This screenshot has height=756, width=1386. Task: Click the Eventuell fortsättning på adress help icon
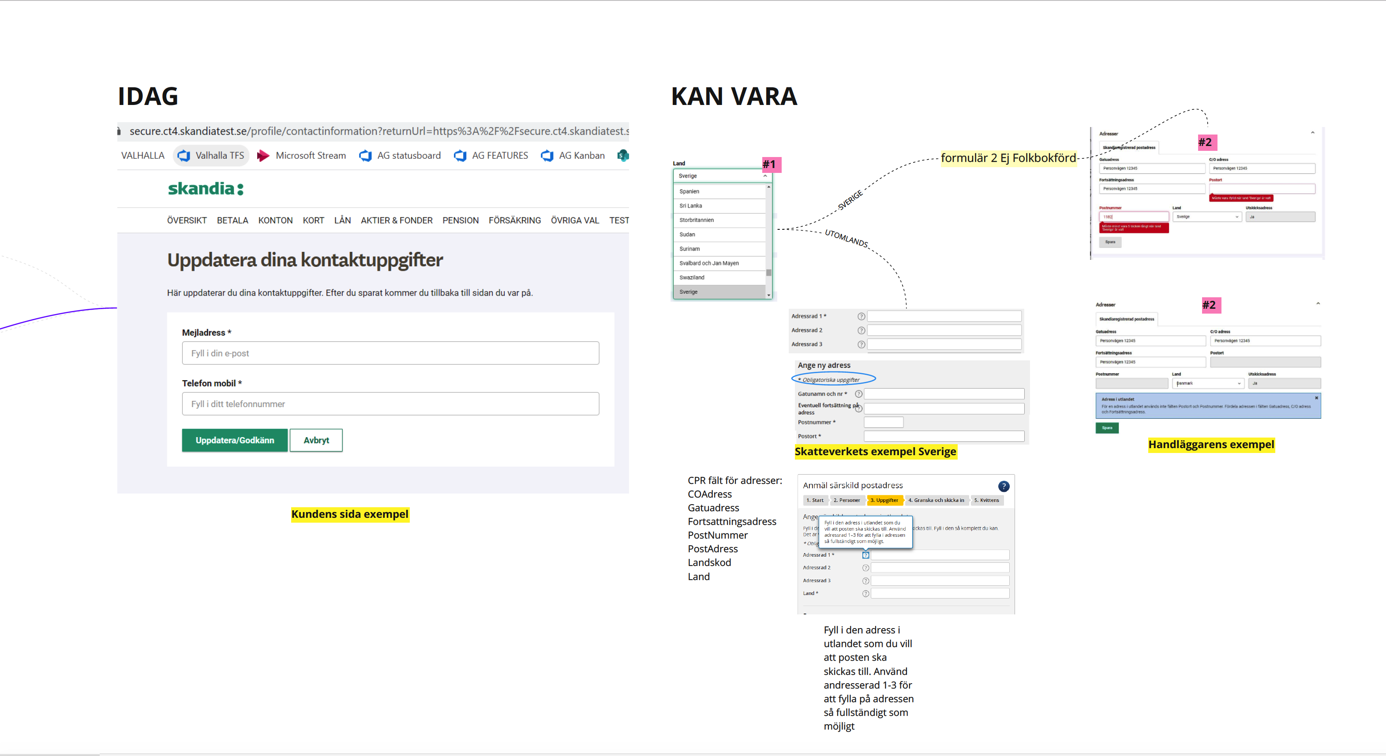859,408
